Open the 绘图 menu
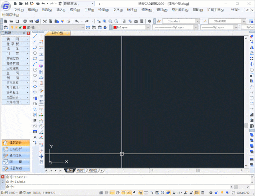The height and width of the screenshot is (196, 255). click(x=103, y=10)
